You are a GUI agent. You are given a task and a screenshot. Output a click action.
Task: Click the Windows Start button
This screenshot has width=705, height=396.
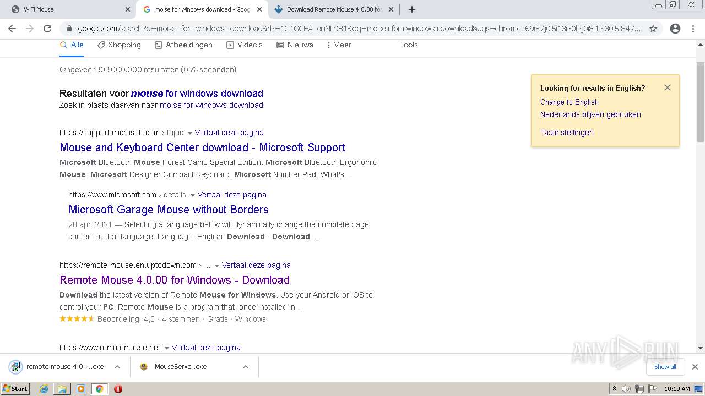[x=15, y=389]
